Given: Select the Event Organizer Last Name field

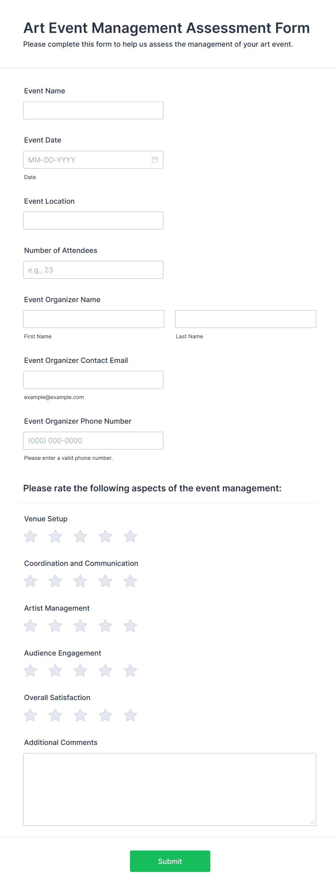Looking at the screenshot, I should pyautogui.click(x=245, y=319).
